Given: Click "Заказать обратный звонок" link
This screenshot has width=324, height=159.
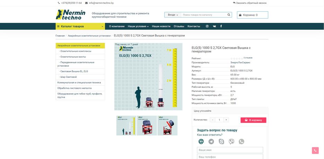Looking at the screenshot, I should pos(250,3).
